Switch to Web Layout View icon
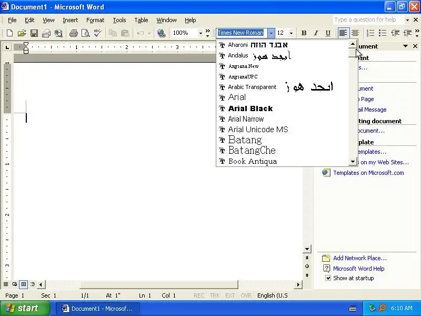This screenshot has height=316, width=421. tap(15, 284)
